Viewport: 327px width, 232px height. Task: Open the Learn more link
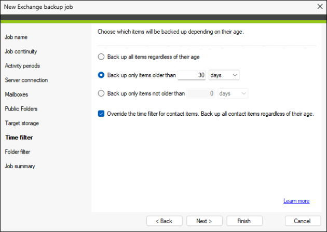296,201
